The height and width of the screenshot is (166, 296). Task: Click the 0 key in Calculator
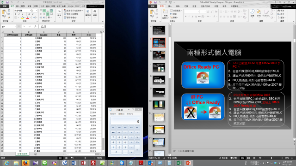pos(116,152)
